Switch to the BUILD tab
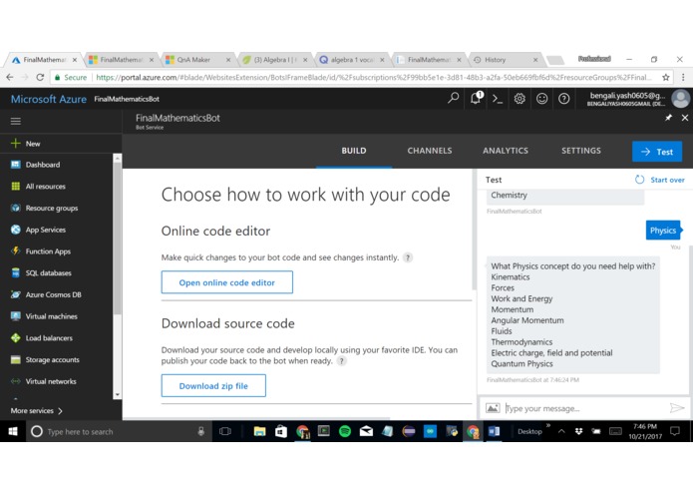The image size is (693, 493). [x=354, y=151]
